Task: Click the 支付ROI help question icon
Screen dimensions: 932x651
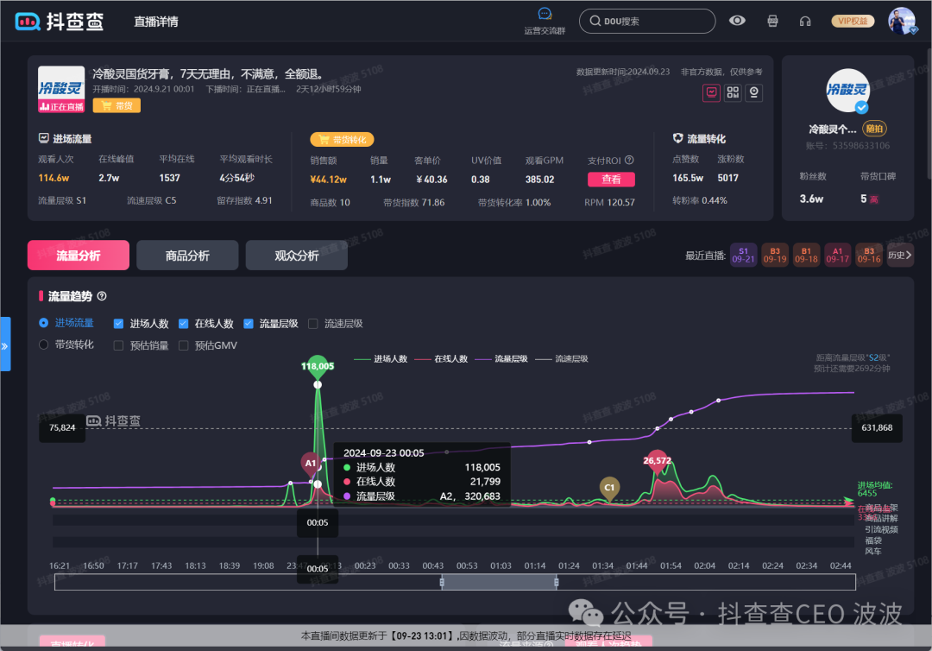Action: coord(629,160)
